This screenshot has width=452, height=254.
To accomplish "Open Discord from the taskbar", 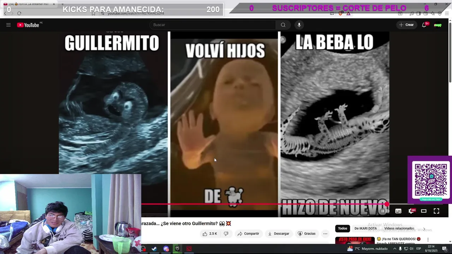I will (166, 249).
